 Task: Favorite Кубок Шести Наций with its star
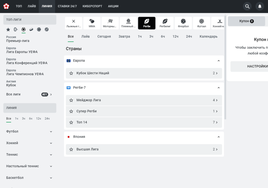pos(71,73)
